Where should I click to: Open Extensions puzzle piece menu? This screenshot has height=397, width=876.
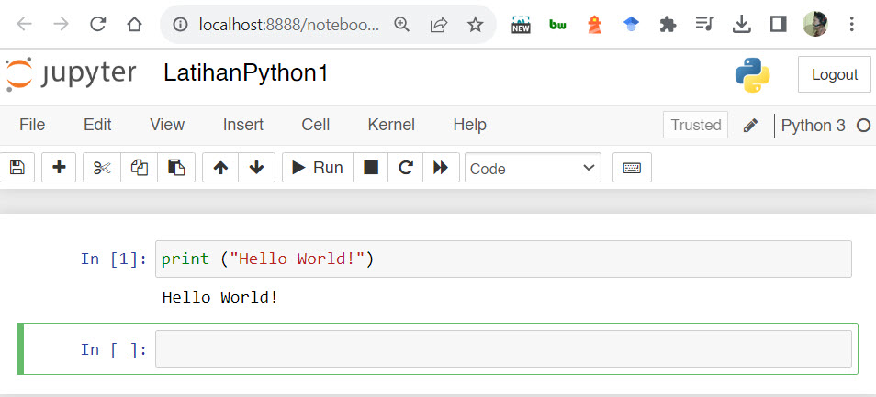tap(668, 25)
